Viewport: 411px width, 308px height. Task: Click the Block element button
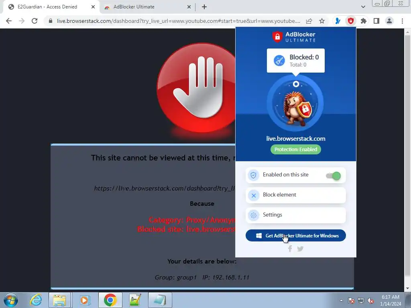click(x=296, y=195)
